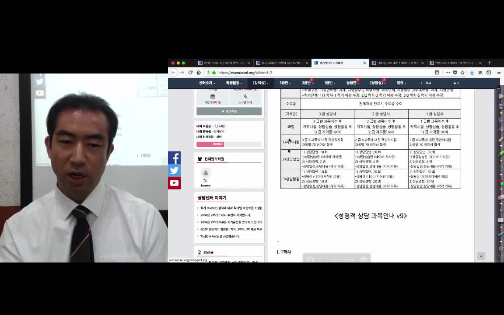Image resolution: width=504 pixels, height=315 pixels.
Task: Click the pink 251000 progress bar
Action: [x=210, y=144]
